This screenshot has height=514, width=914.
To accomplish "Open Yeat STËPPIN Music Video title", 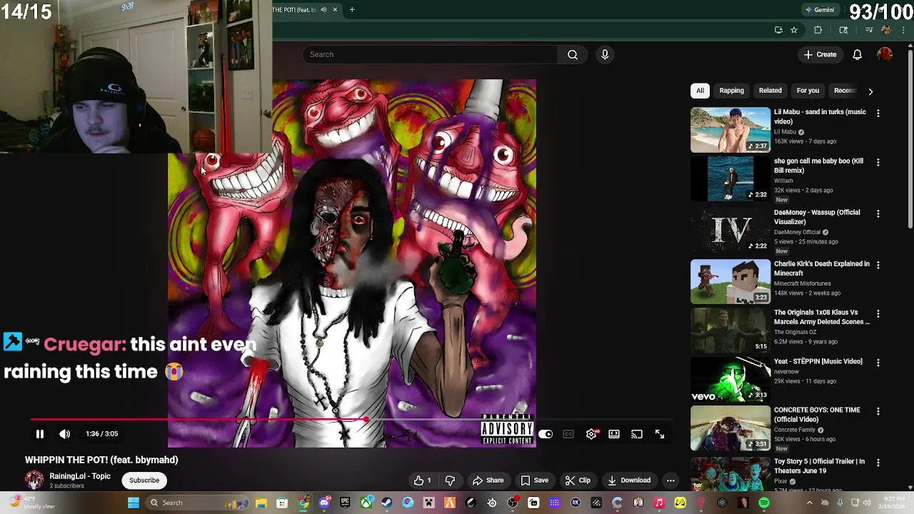I will coord(818,361).
